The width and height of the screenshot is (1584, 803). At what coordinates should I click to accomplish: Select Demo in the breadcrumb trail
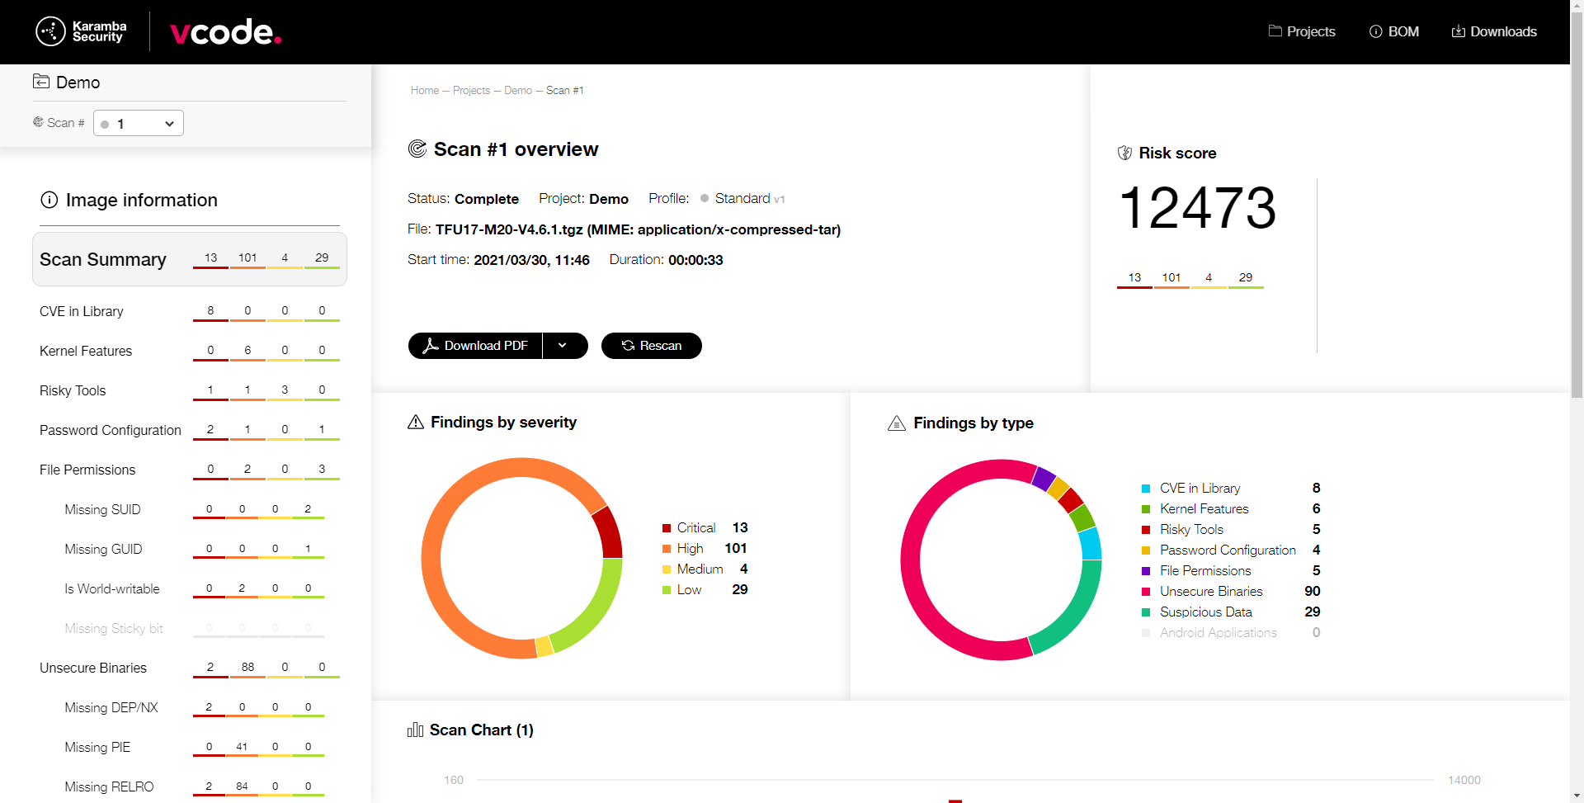(518, 90)
